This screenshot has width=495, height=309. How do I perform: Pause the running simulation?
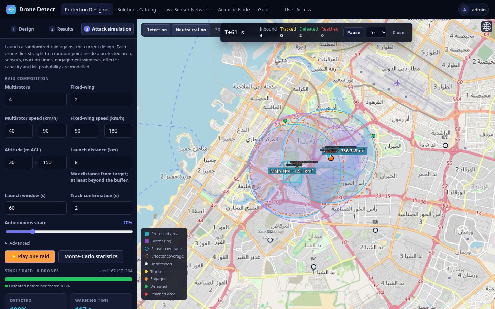coord(353,32)
